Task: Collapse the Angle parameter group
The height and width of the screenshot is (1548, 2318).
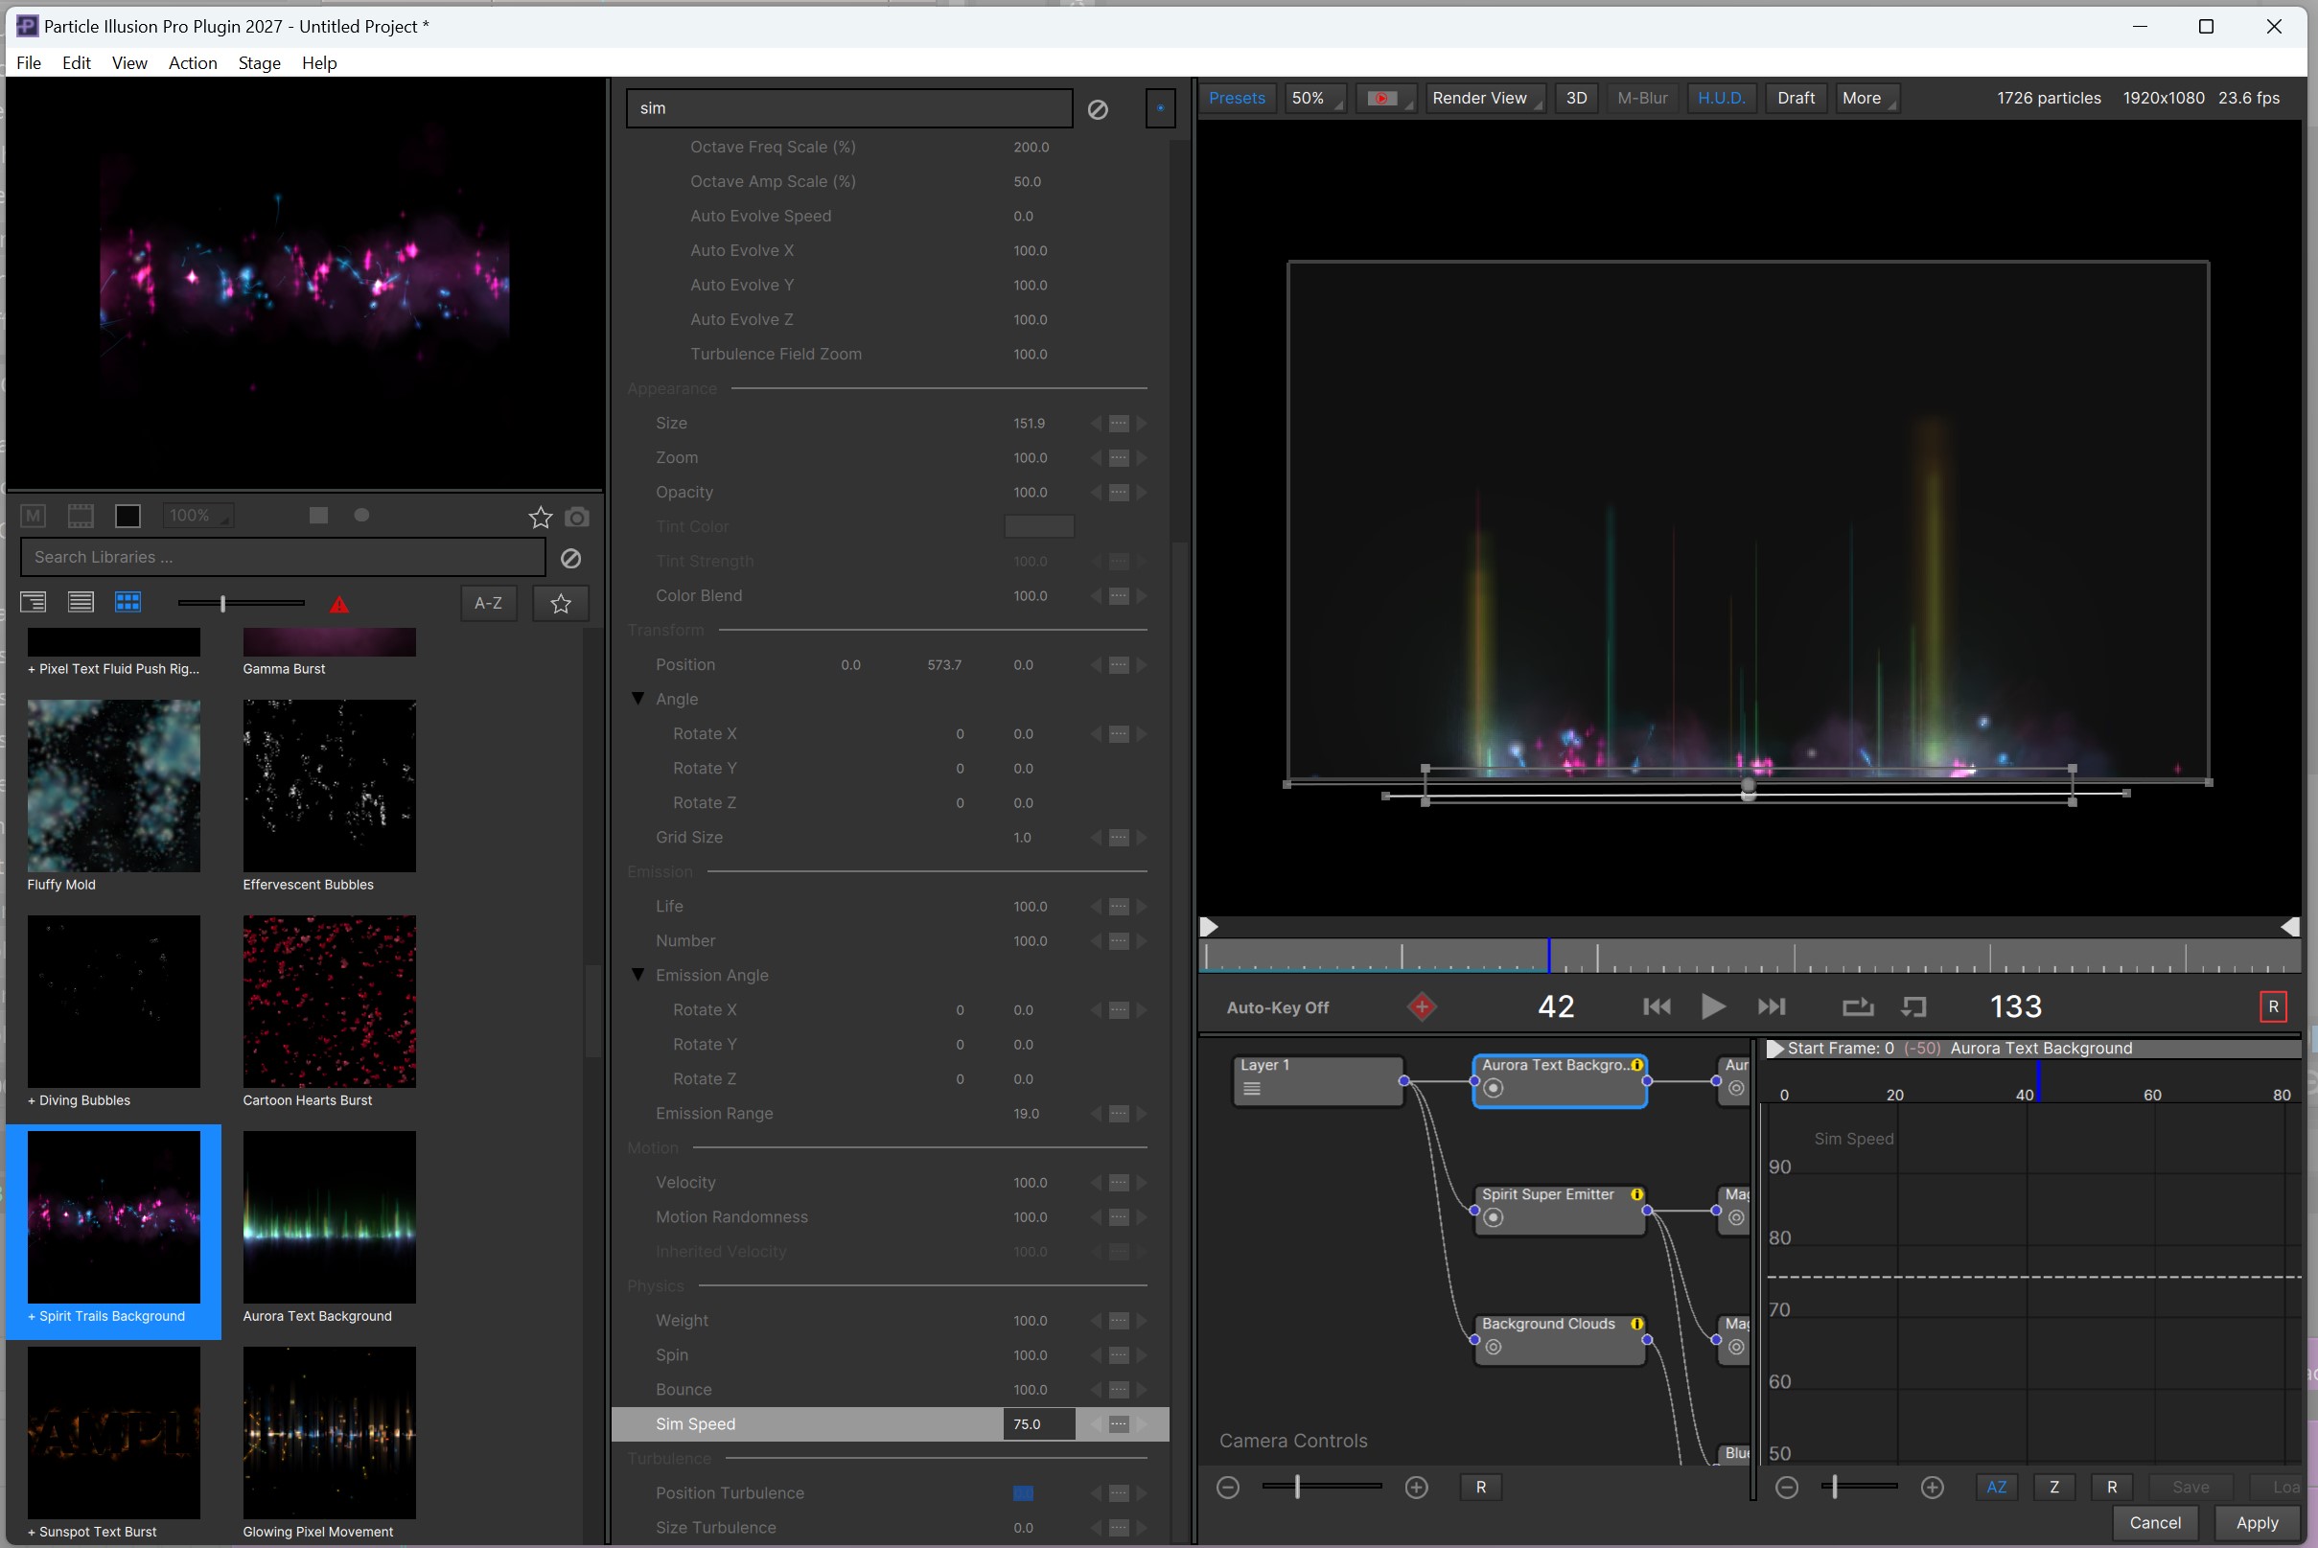Action: pos(637,699)
